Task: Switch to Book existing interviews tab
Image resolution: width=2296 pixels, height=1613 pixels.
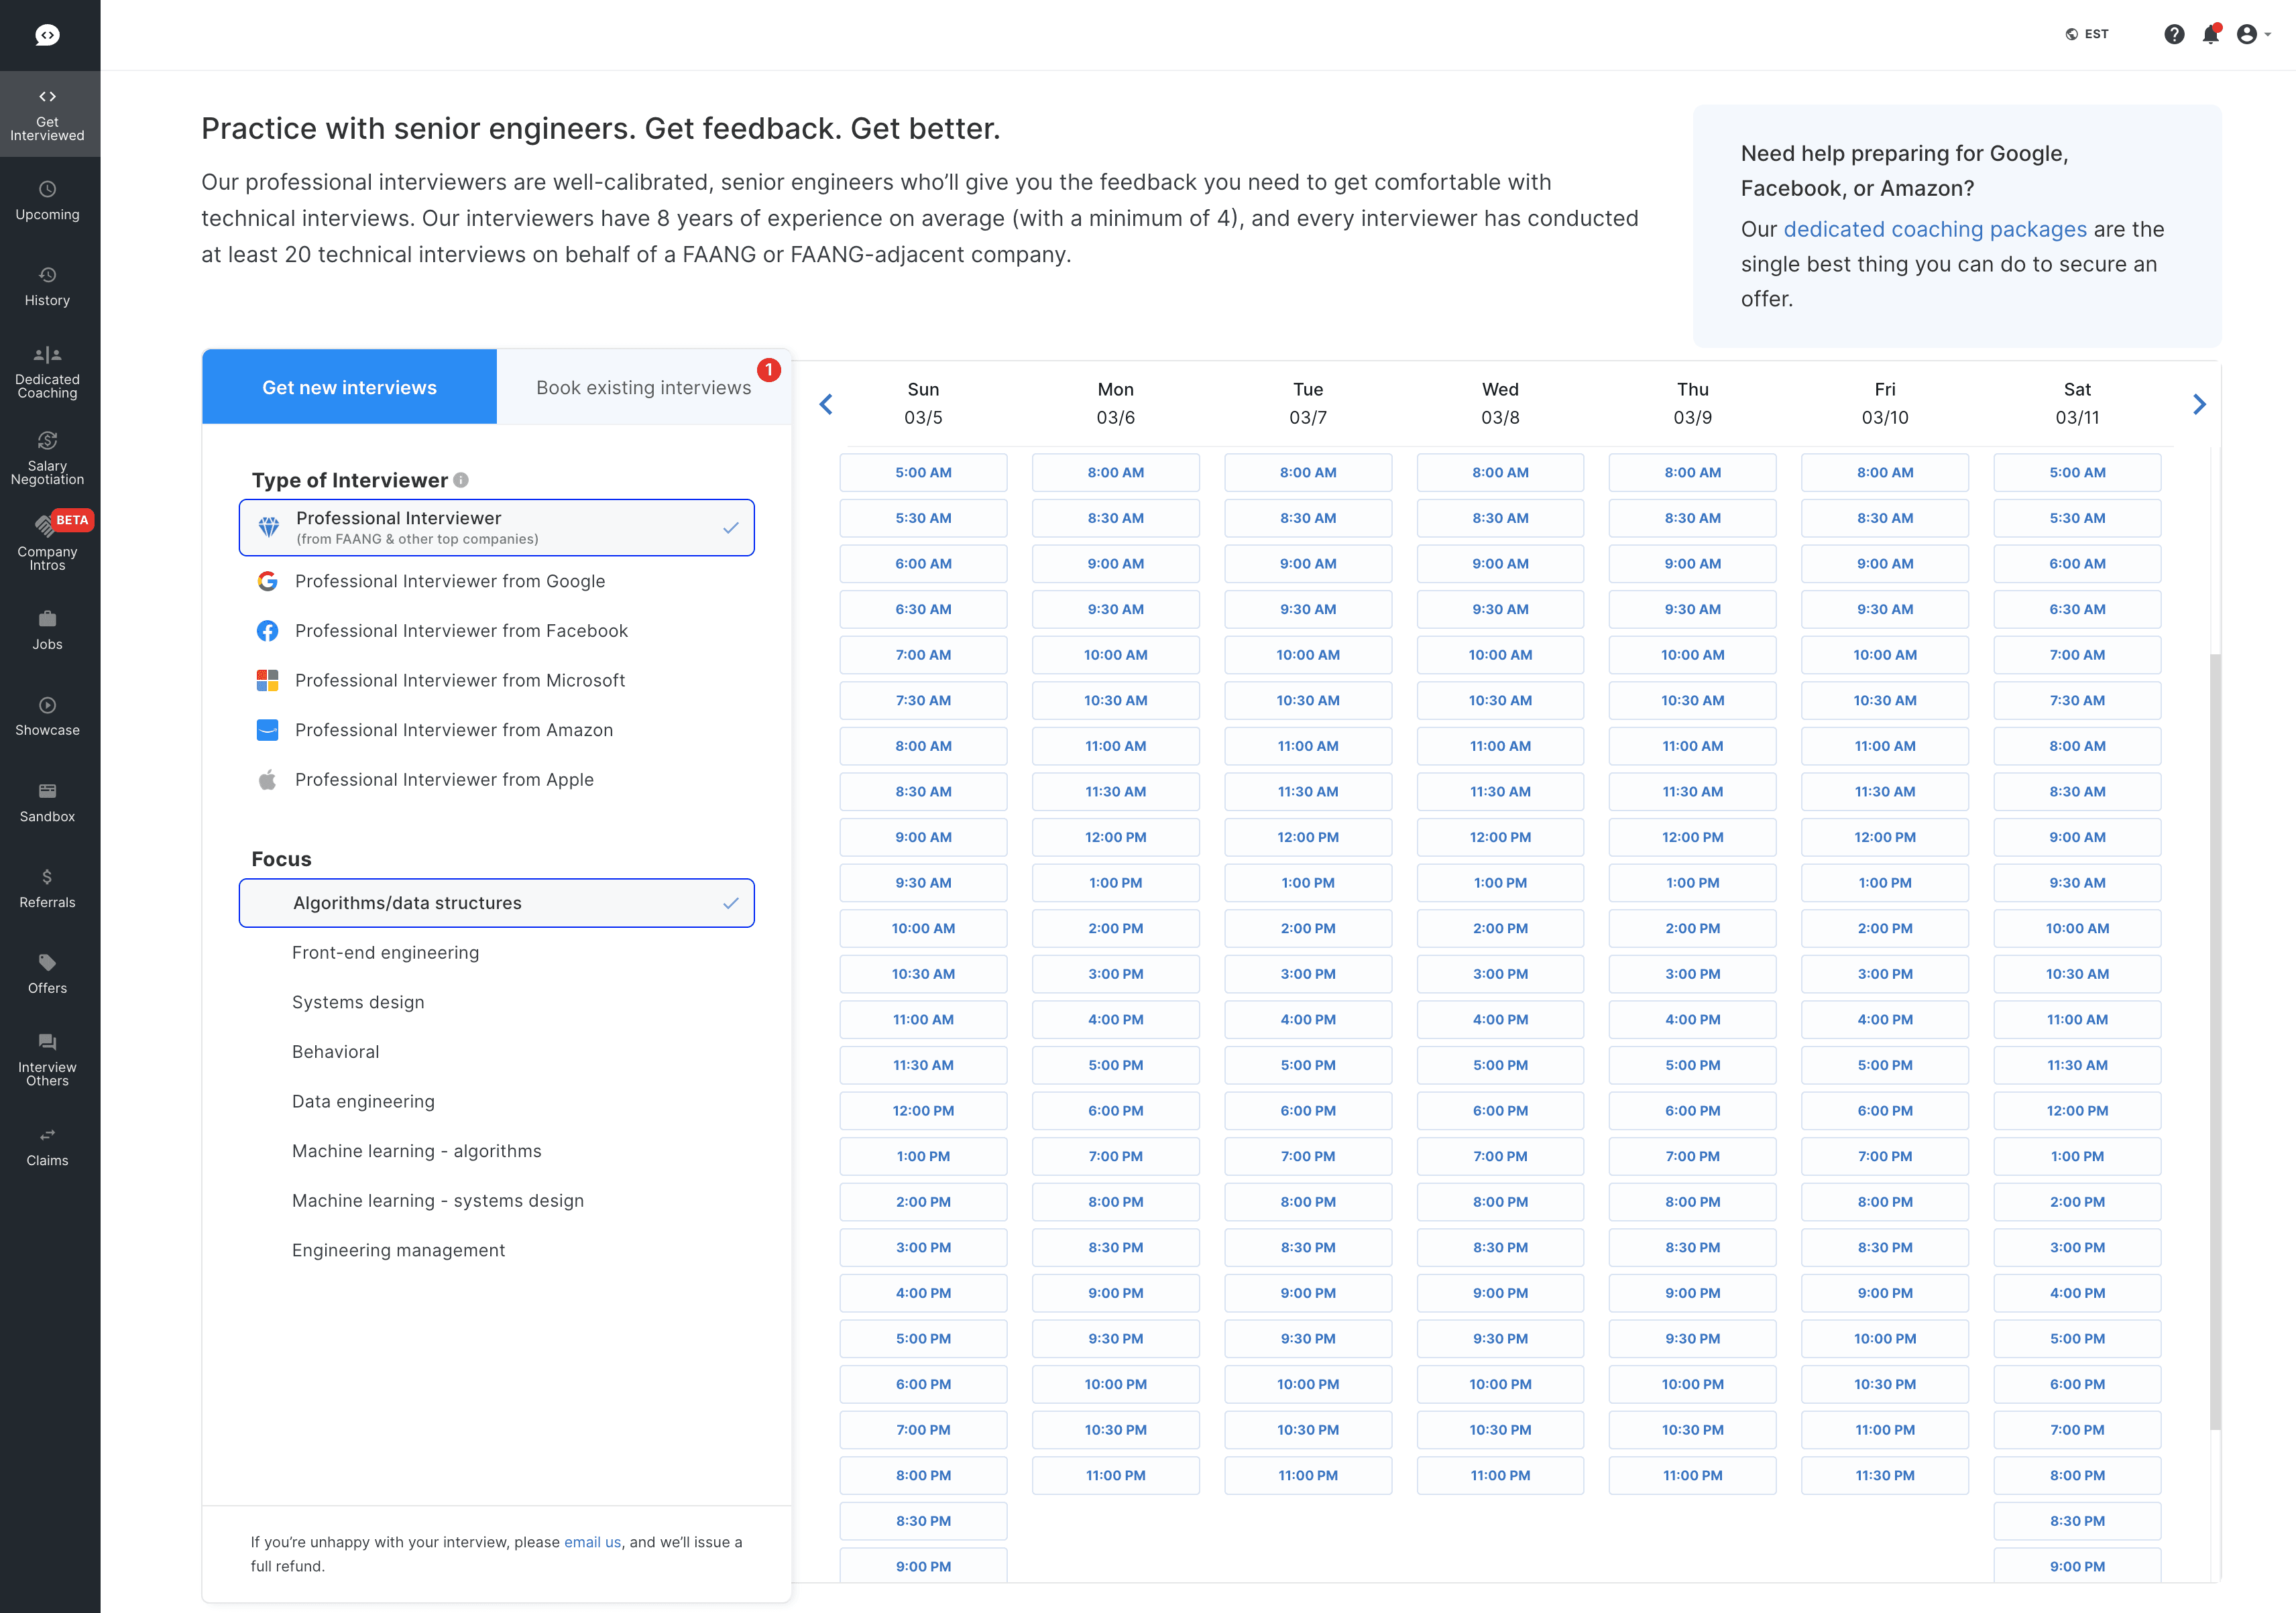Action: coord(643,387)
